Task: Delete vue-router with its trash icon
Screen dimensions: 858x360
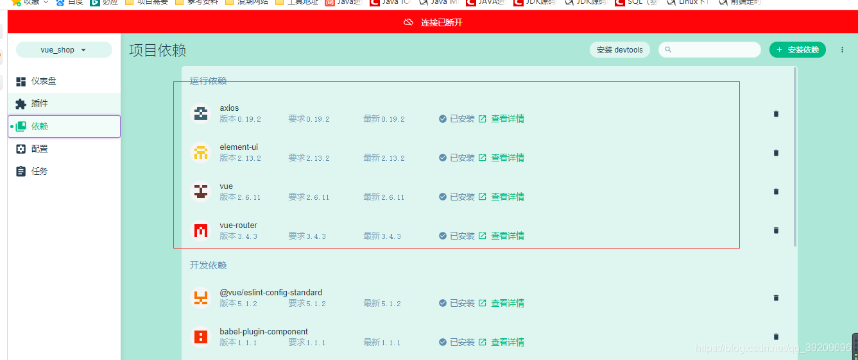Action: [x=776, y=231]
